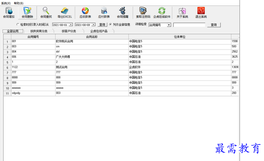Open 企虎在线软件 online software
The height and width of the screenshot is (161, 264).
pos(162,12)
